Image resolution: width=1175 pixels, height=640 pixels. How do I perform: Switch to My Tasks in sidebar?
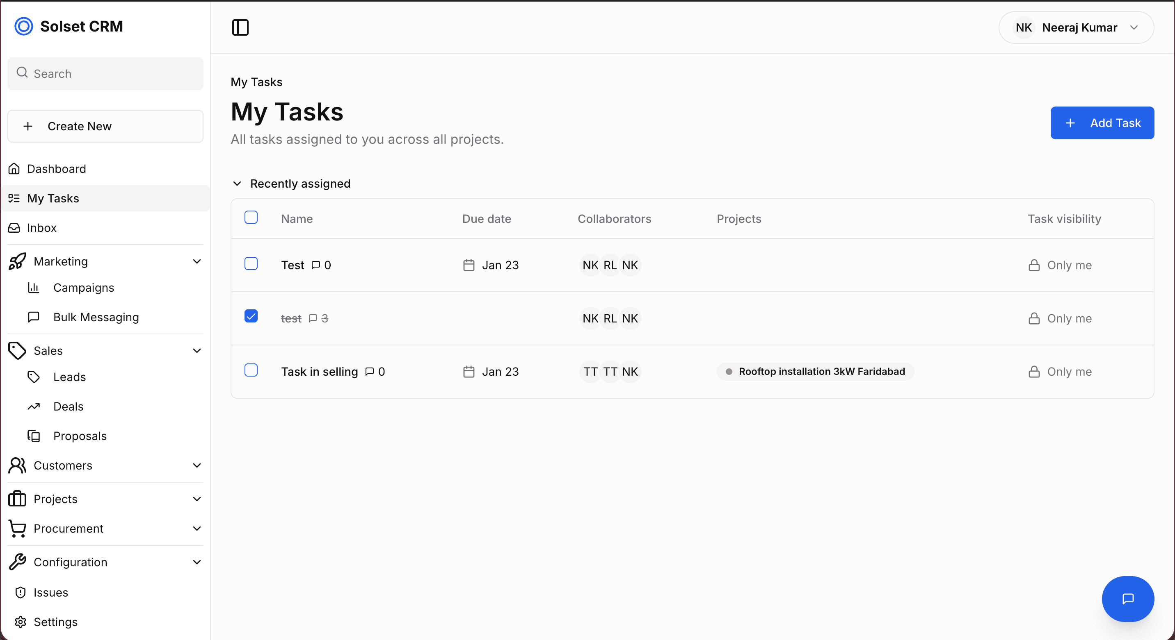point(53,198)
